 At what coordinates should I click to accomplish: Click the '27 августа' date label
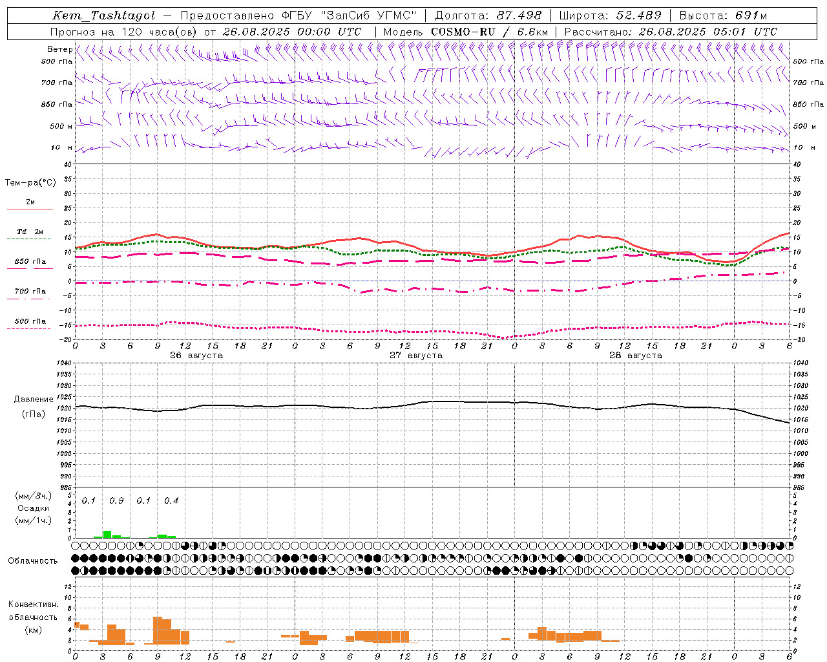click(416, 356)
